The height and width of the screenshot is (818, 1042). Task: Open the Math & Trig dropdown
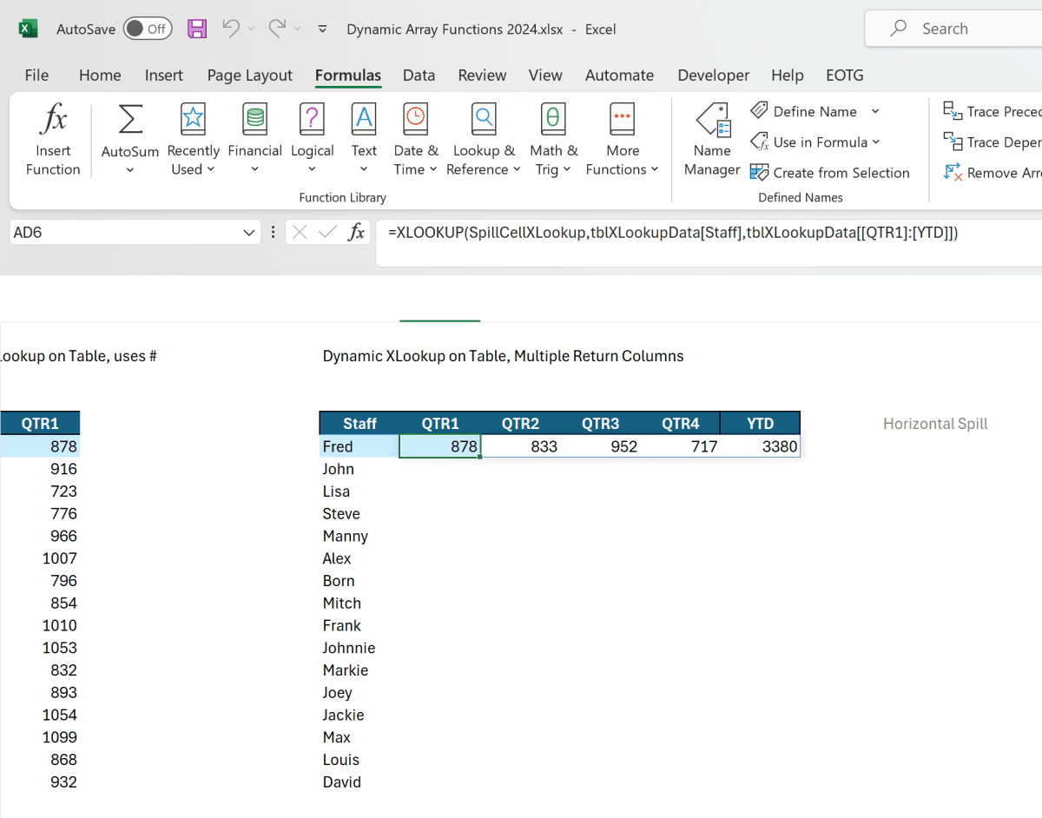[x=553, y=139]
